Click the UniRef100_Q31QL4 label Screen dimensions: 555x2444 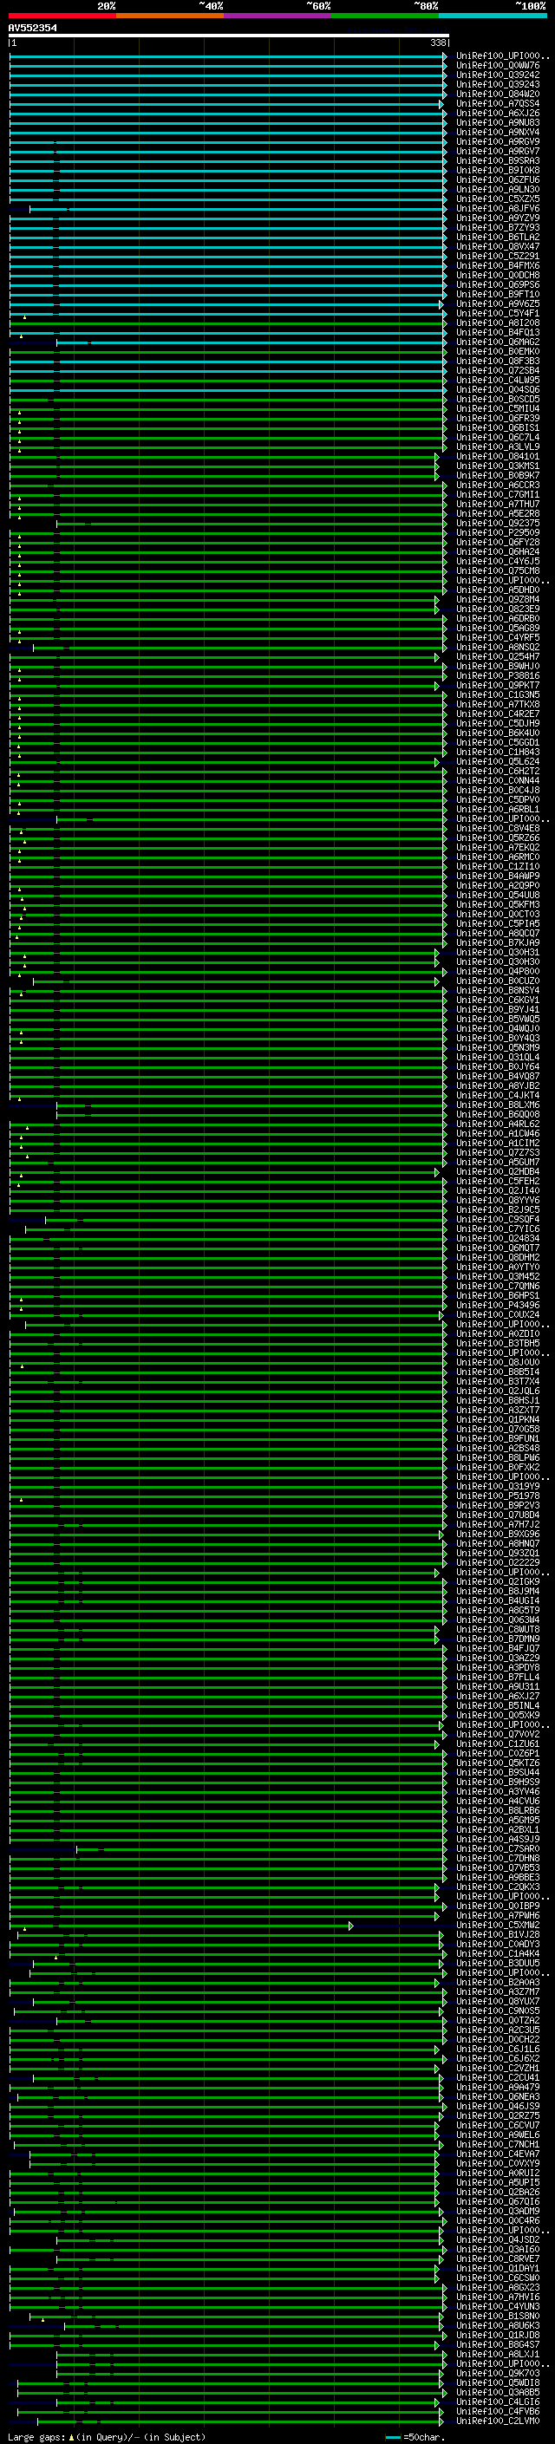(498, 1057)
